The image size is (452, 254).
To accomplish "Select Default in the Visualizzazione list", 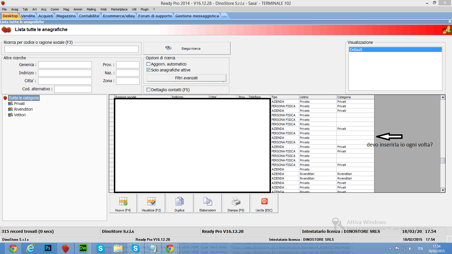I will pos(395,50).
